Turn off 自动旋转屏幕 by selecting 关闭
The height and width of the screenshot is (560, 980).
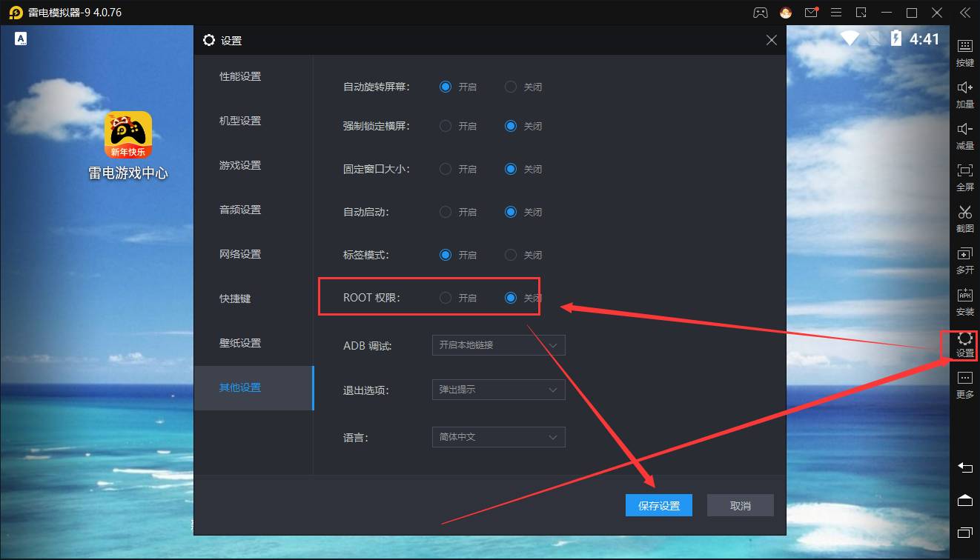tap(511, 87)
